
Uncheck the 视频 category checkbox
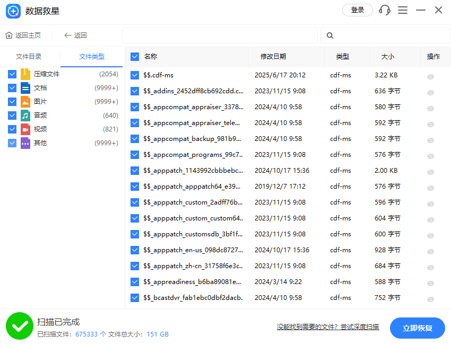pos(12,129)
